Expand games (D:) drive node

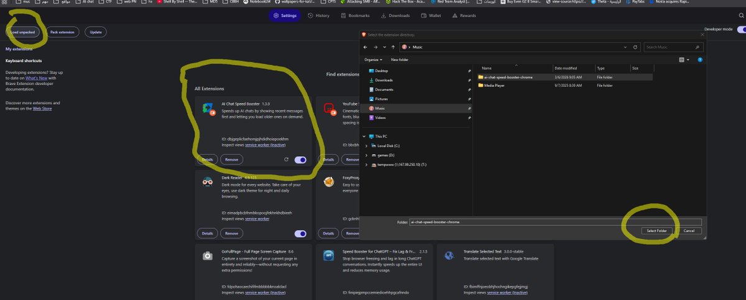coord(367,155)
